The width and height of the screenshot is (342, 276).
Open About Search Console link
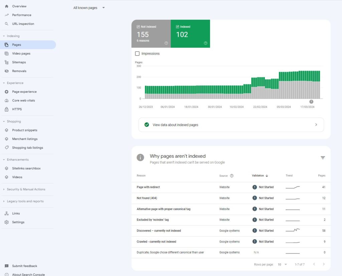point(28,274)
